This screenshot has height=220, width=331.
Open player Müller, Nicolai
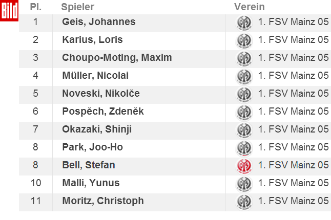(x=95, y=76)
